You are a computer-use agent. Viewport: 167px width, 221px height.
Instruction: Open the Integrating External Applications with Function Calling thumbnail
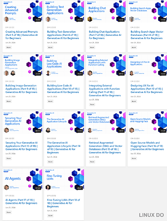coord(106,65)
